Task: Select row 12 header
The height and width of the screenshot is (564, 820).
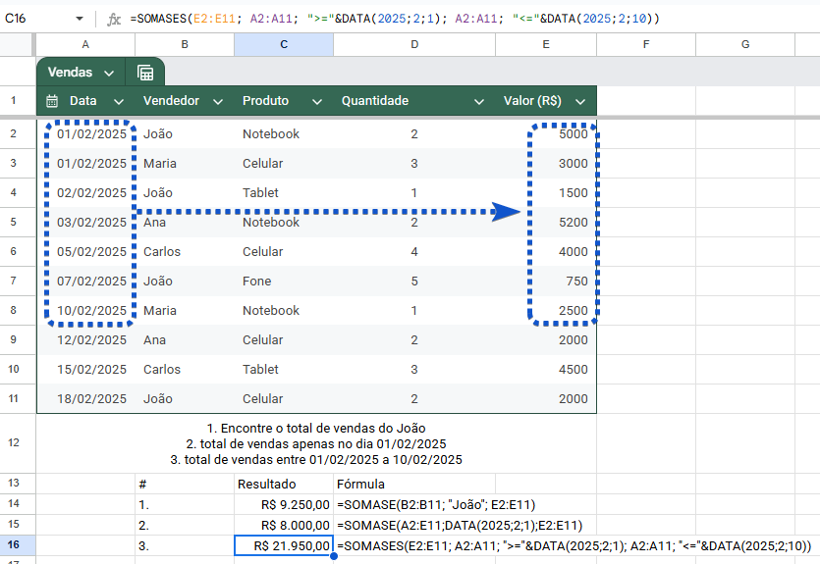Action: [x=14, y=443]
